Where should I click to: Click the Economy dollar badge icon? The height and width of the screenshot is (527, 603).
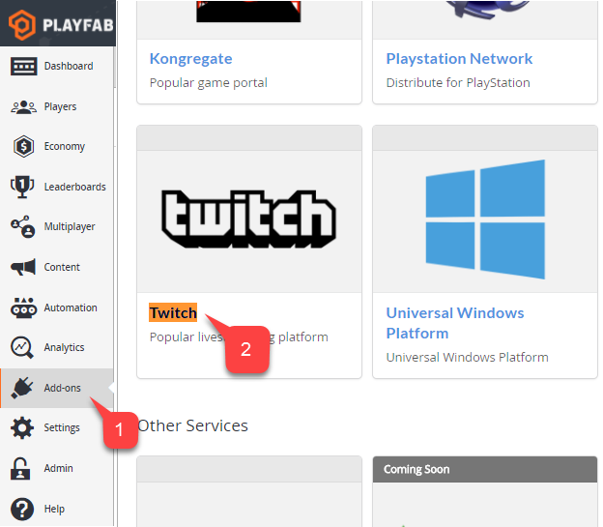pos(23,147)
